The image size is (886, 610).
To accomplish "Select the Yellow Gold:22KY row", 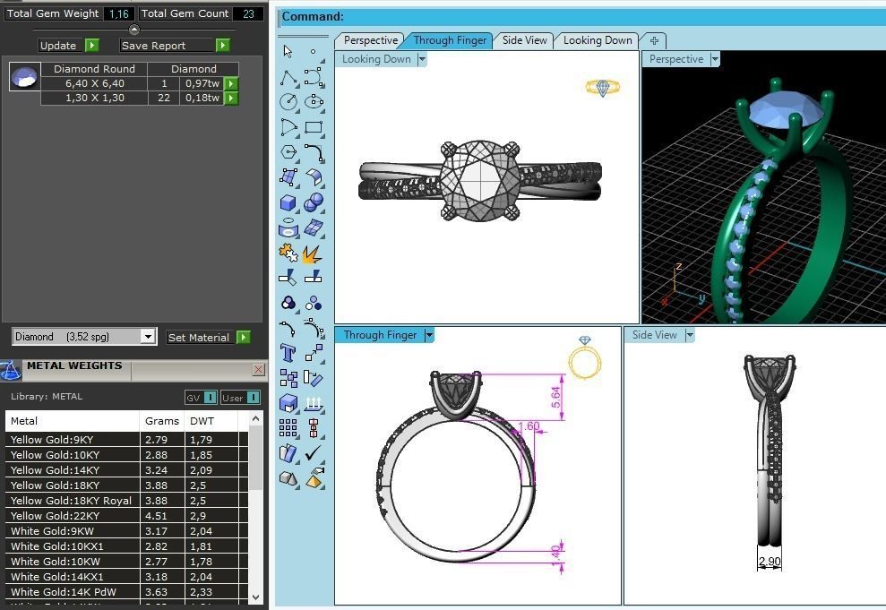I will [126, 516].
